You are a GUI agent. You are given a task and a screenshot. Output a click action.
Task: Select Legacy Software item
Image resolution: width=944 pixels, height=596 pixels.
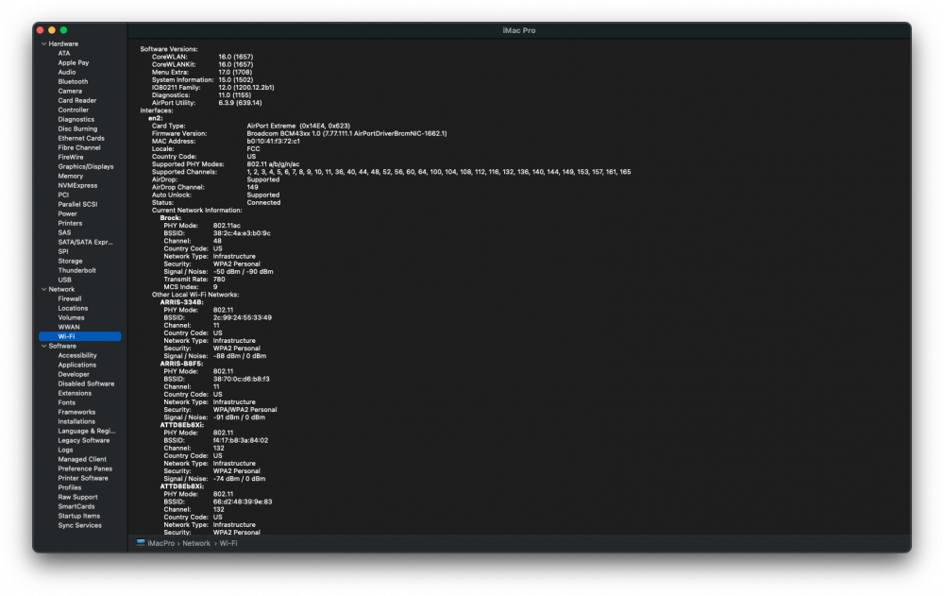point(84,440)
